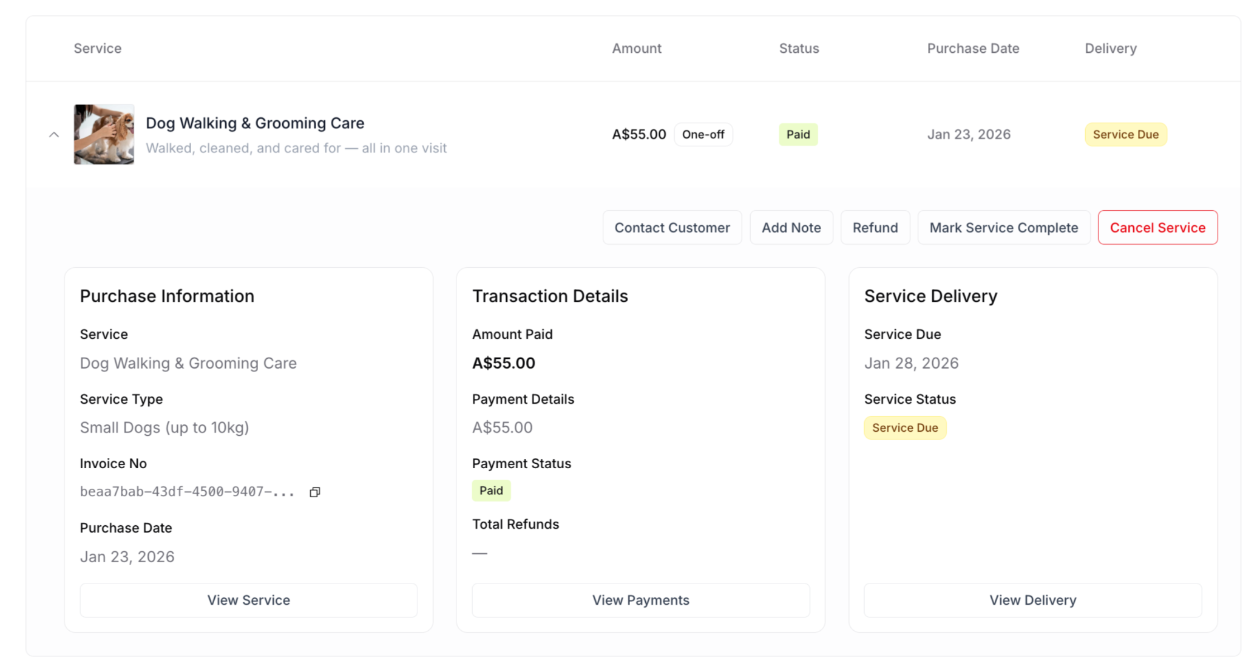Click the Paid badge under Payment Status
Image resolution: width=1243 pixels, height=660 pixels.
pyautogui.click(x=491, y=491)
